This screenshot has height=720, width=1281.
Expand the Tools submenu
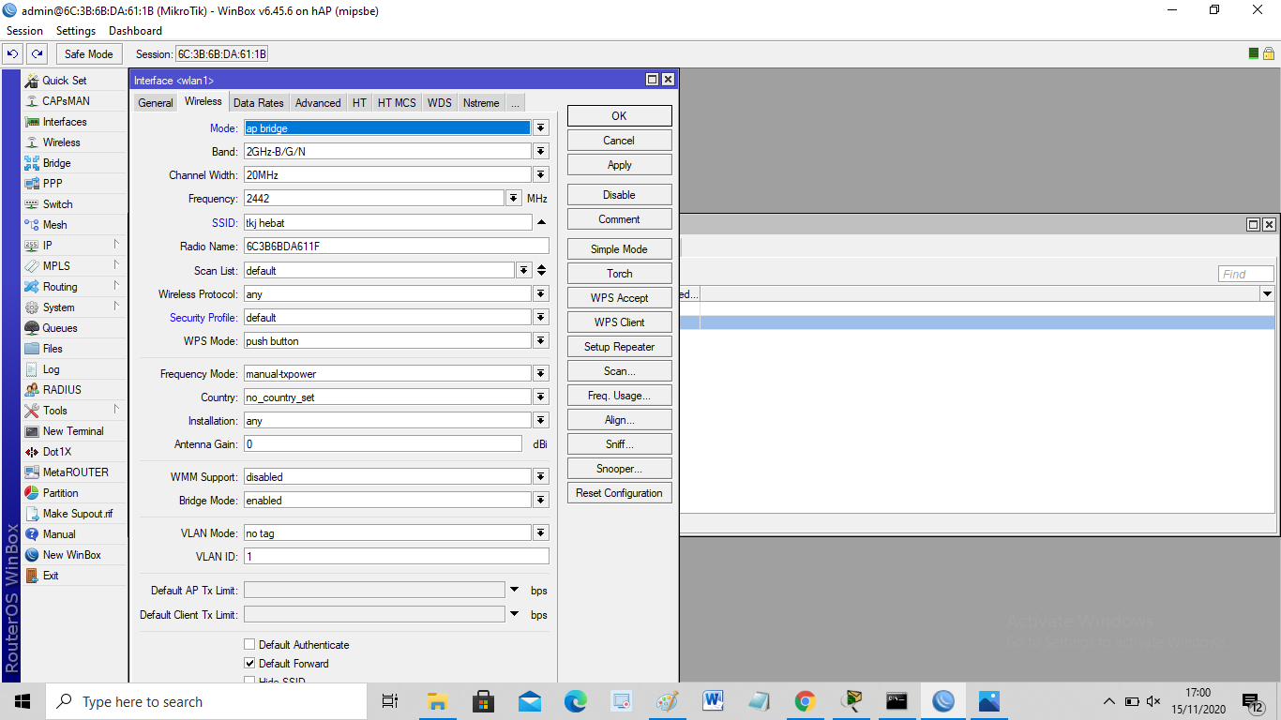click(x=116, y=410)
